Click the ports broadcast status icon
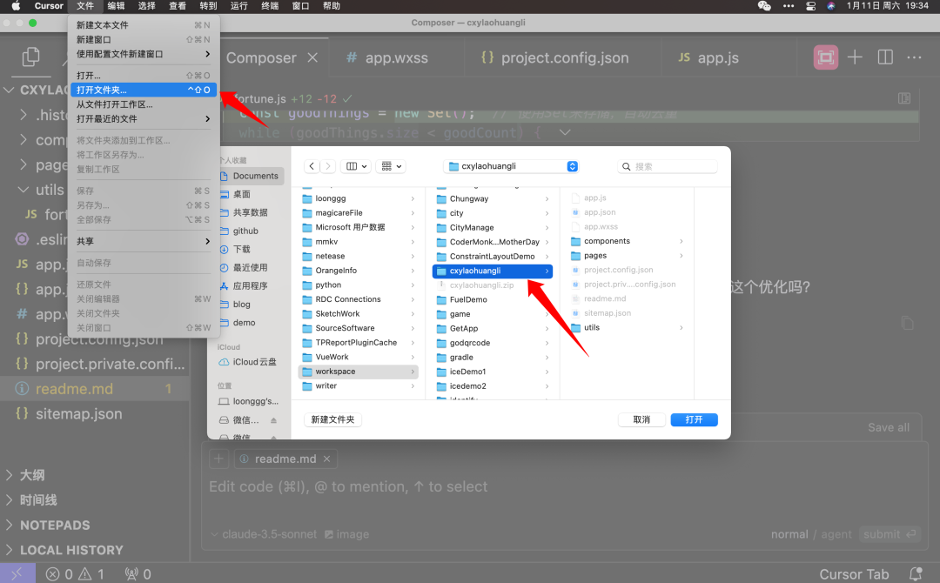940x583 pixels. point(138,574)
